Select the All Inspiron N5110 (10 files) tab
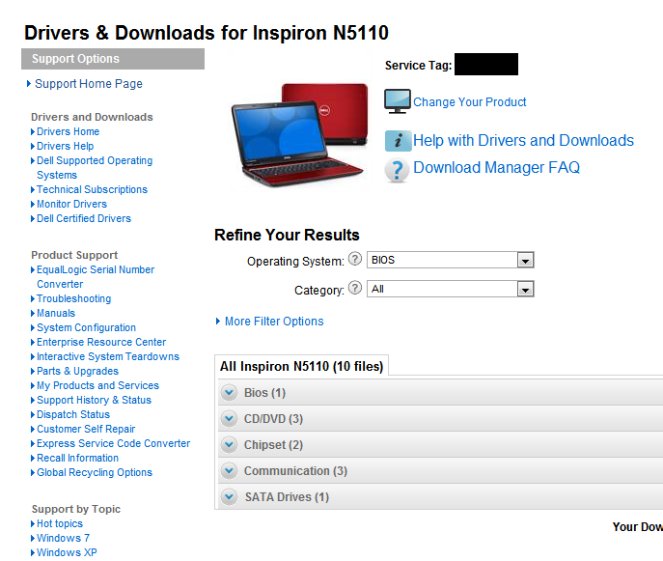This screenshot has width=663, height=561. click(301, 366)
